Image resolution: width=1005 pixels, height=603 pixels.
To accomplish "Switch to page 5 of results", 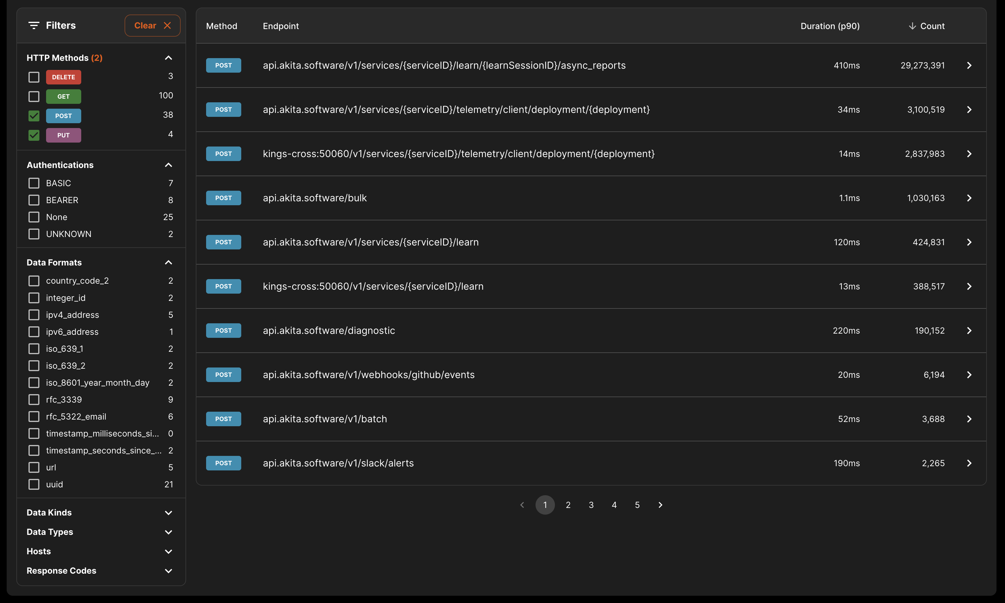I will (x=637, y=505).
